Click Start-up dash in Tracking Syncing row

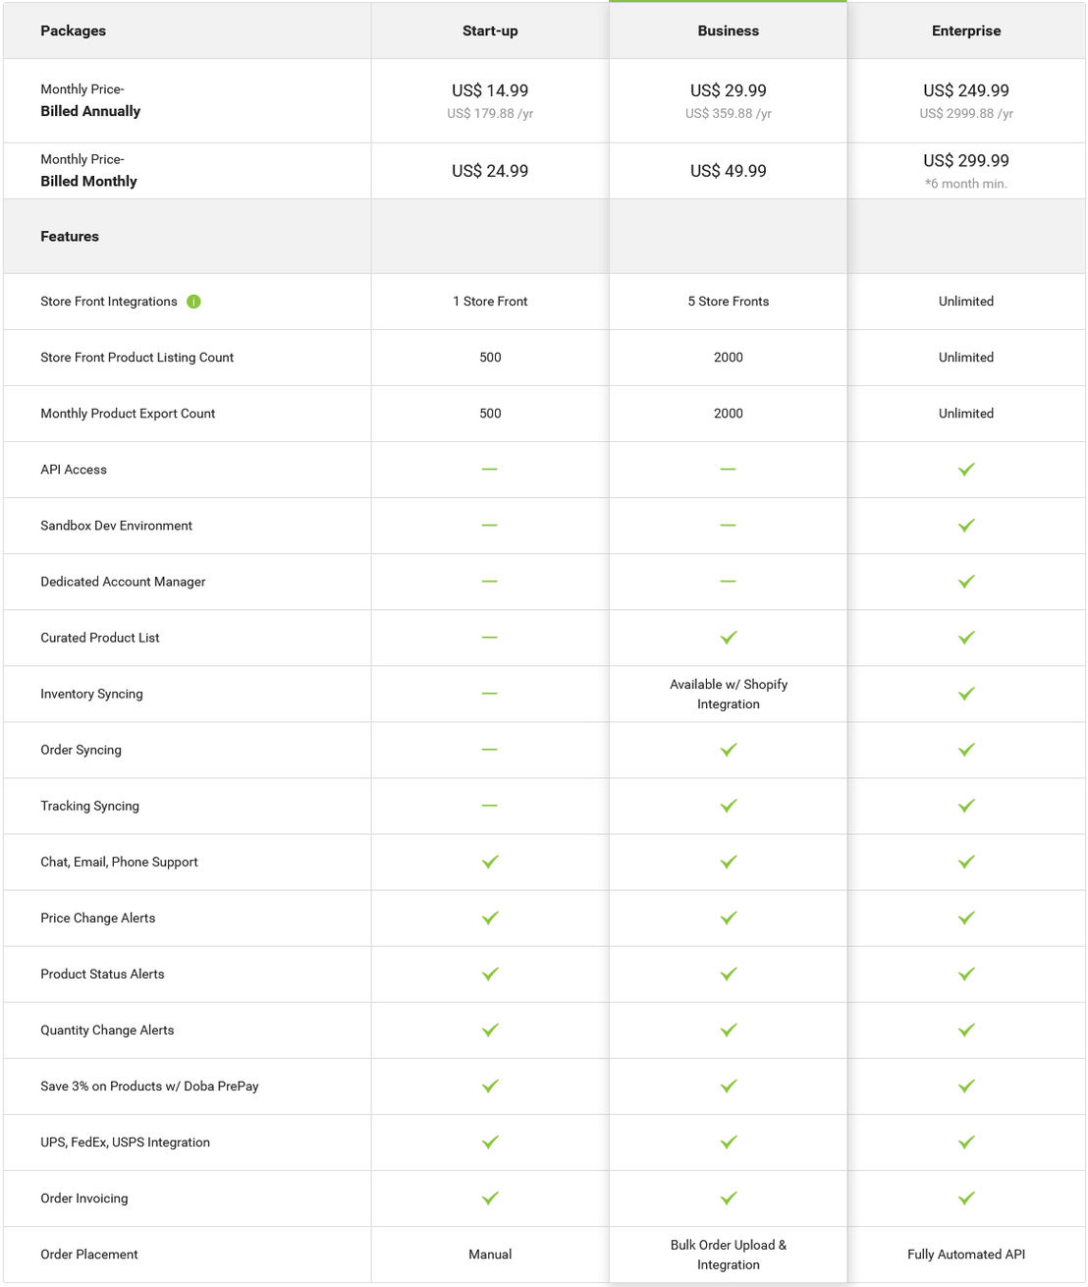pyautogui.click(x=490, y=806)
